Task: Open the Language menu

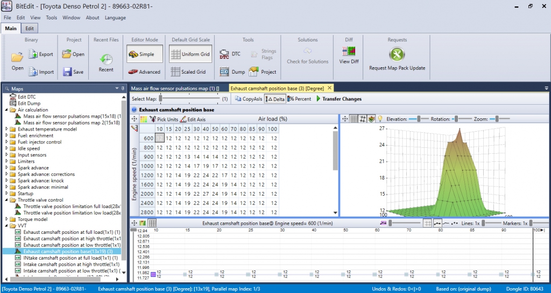Action: [115, 18]
